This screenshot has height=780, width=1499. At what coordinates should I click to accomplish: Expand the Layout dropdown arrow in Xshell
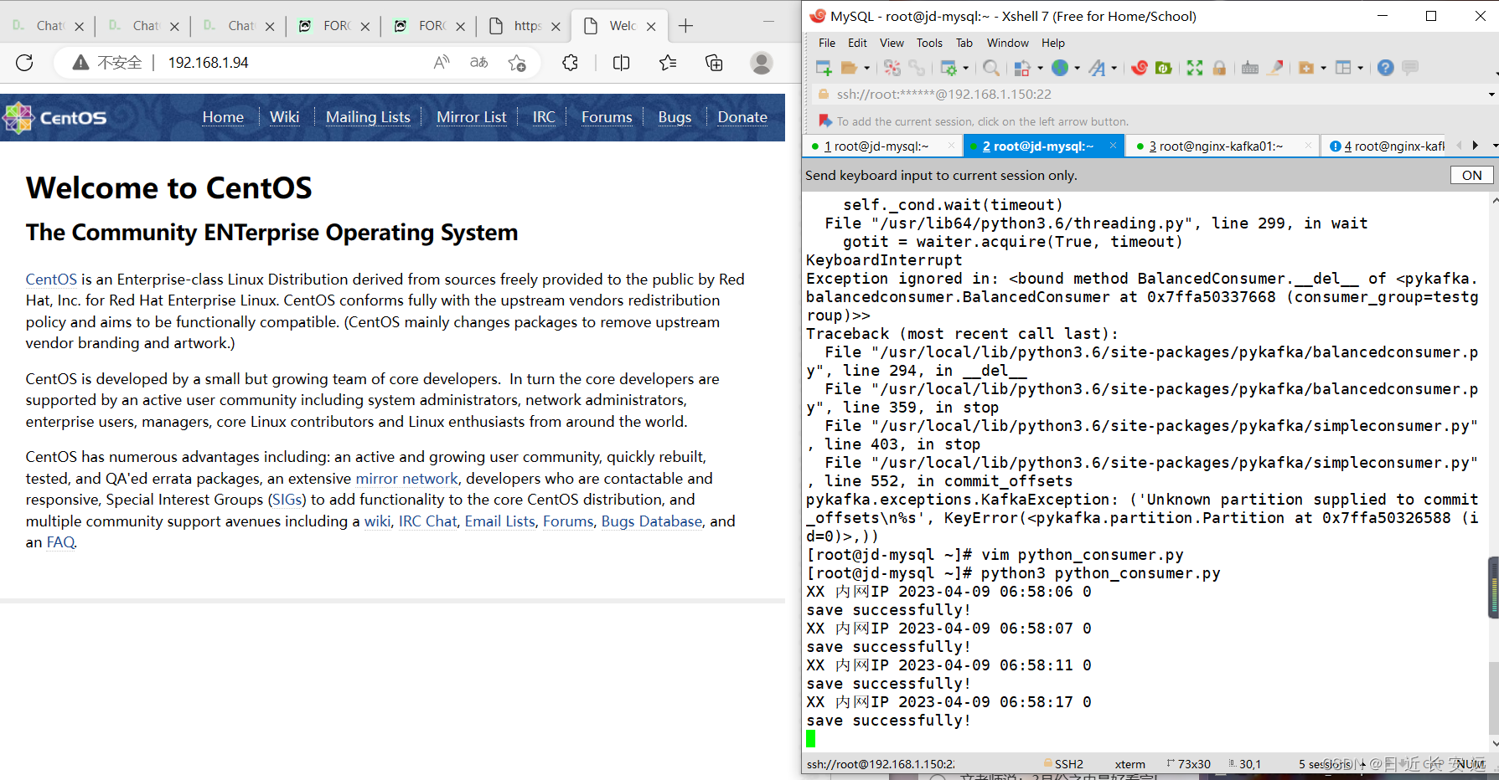[x=1360, y=68]
